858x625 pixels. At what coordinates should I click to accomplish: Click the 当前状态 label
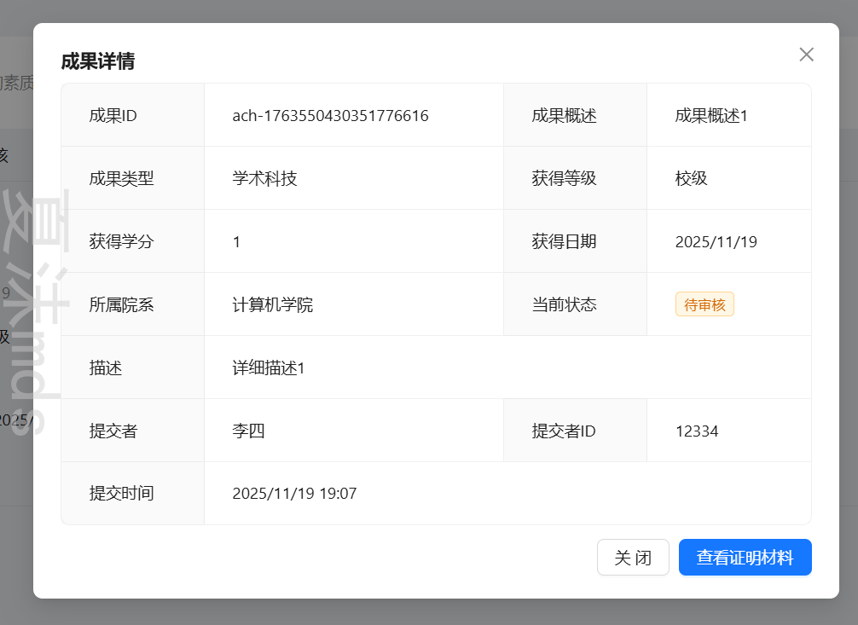(564, 304)
